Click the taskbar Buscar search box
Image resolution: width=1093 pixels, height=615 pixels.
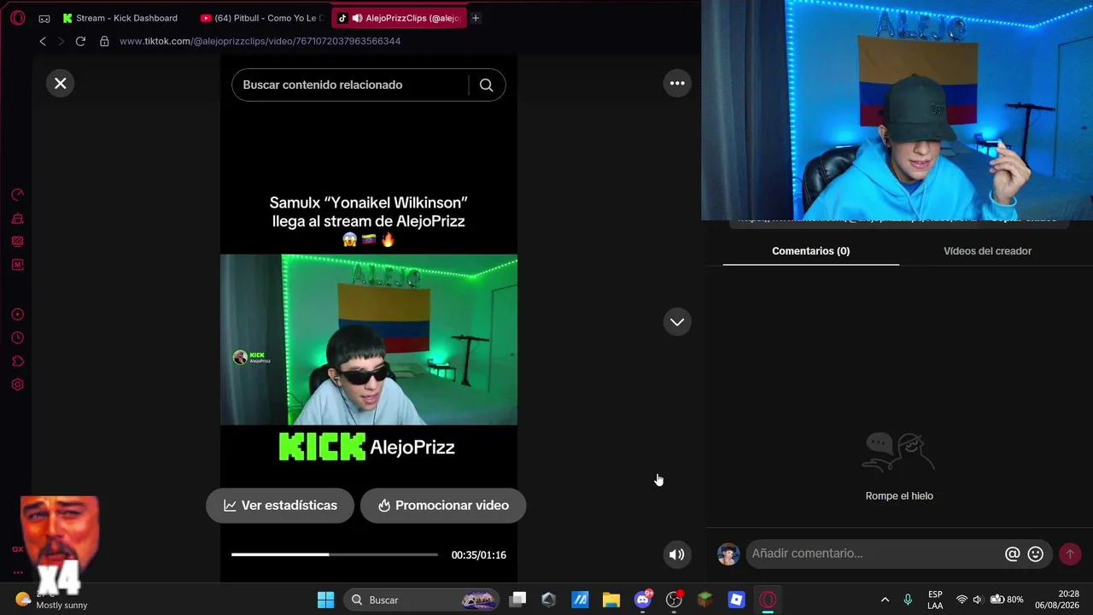point(422,600)
